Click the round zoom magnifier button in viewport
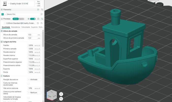172x102 pixels. point(61,99)
